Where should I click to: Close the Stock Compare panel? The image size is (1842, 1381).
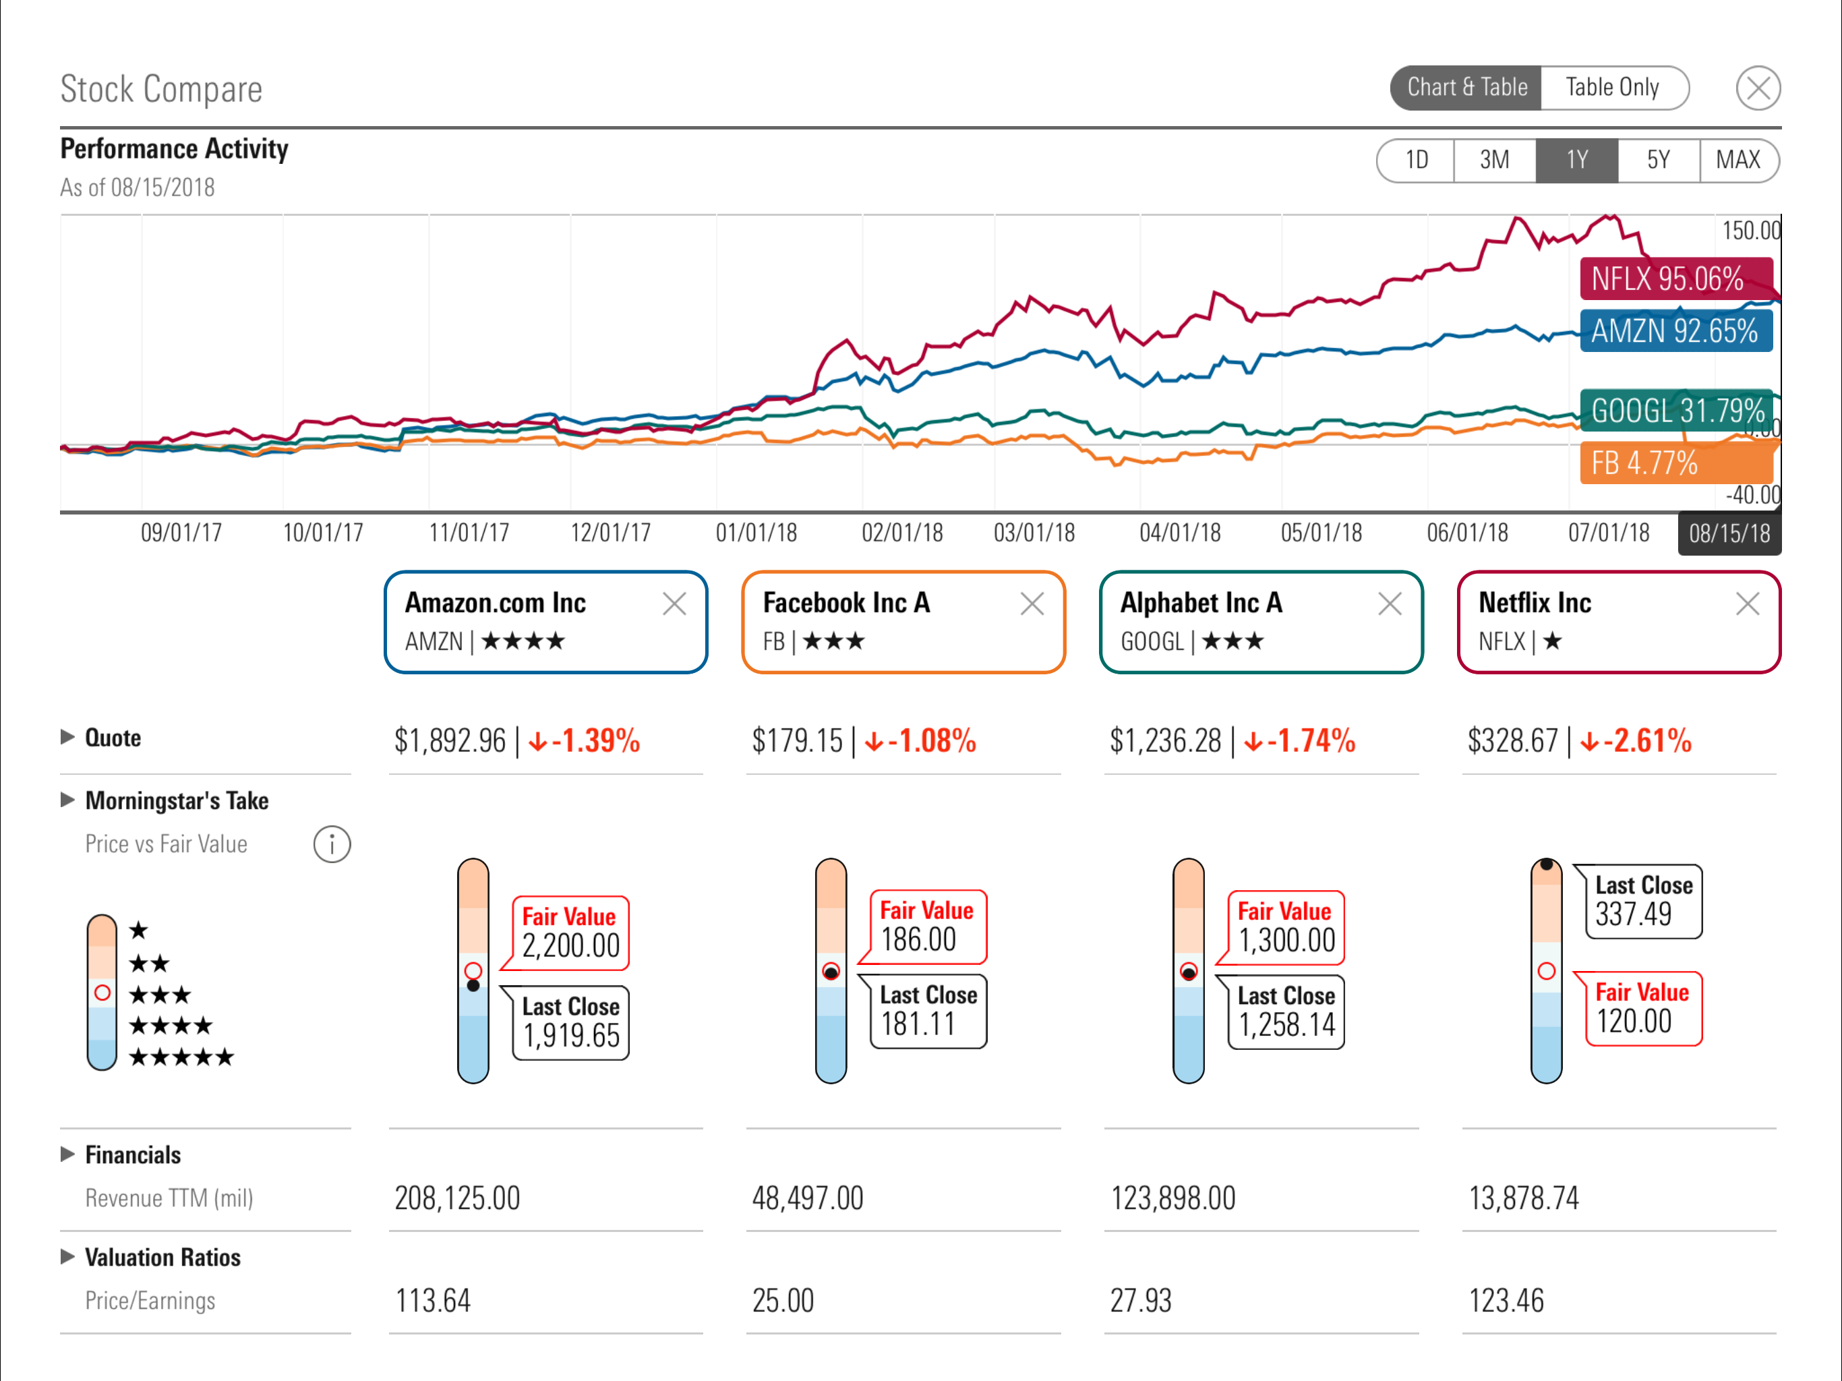click(x=1757, y=88)
